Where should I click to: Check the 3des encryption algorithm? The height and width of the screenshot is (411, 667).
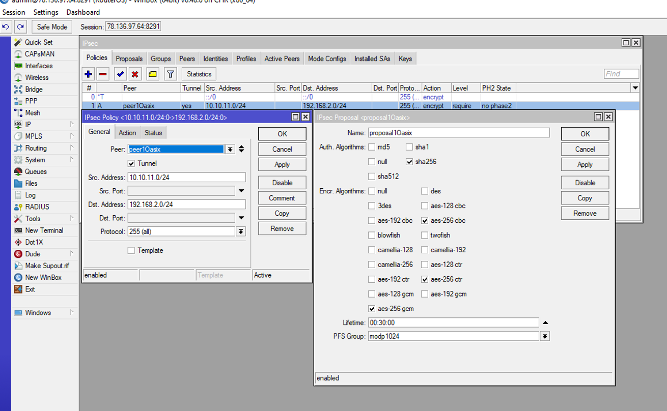[x=372, y=206]
